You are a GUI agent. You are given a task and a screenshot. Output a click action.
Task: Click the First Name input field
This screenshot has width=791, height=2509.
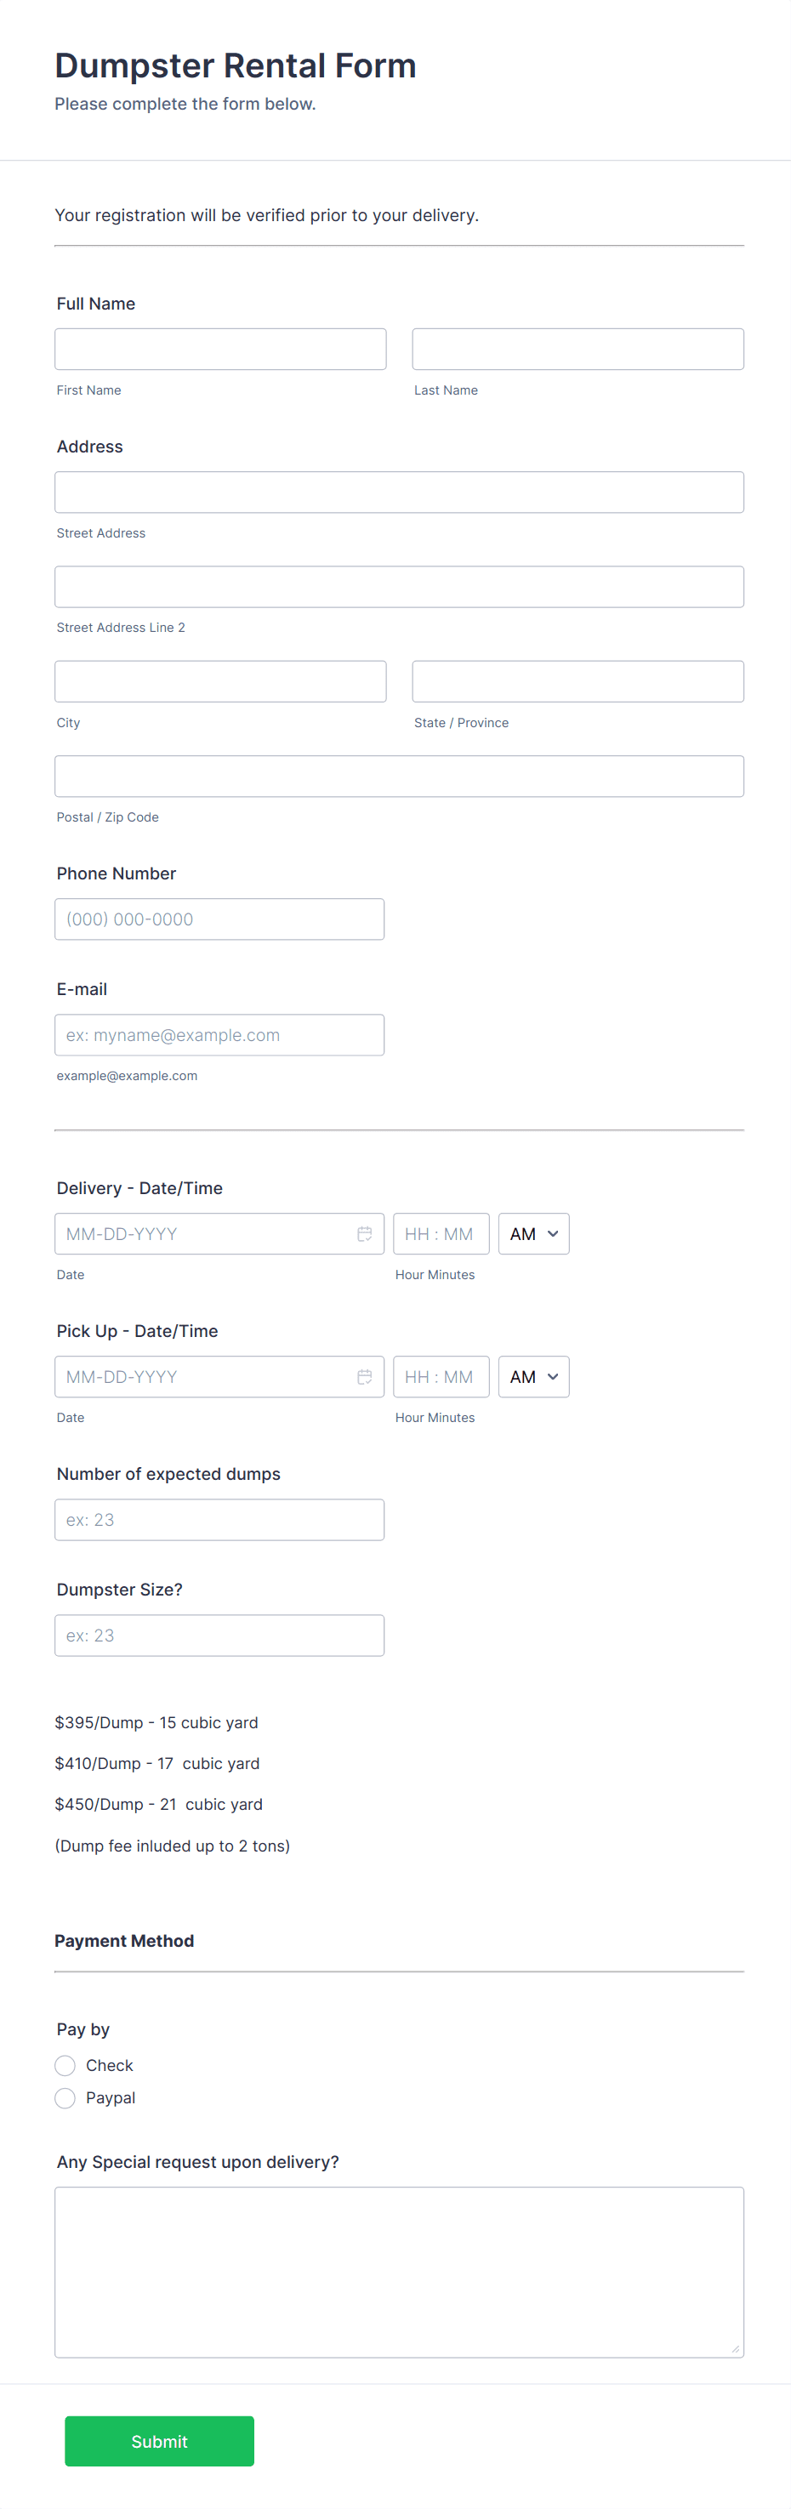pos(220,350)
